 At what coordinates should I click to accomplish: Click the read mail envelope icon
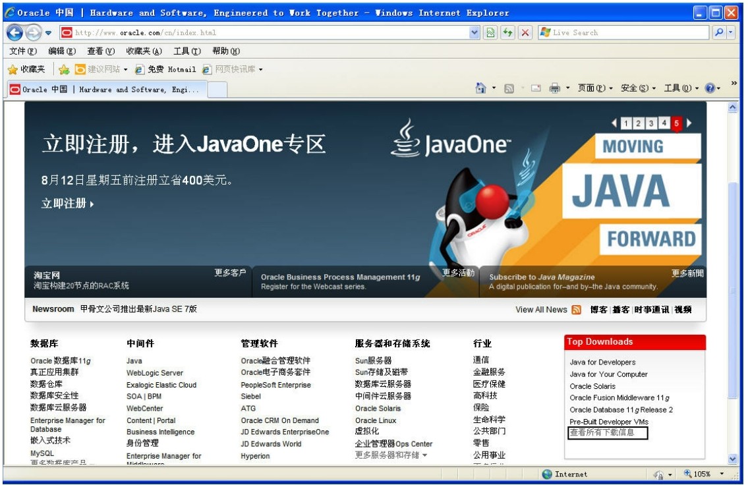(x=536, y=88)
